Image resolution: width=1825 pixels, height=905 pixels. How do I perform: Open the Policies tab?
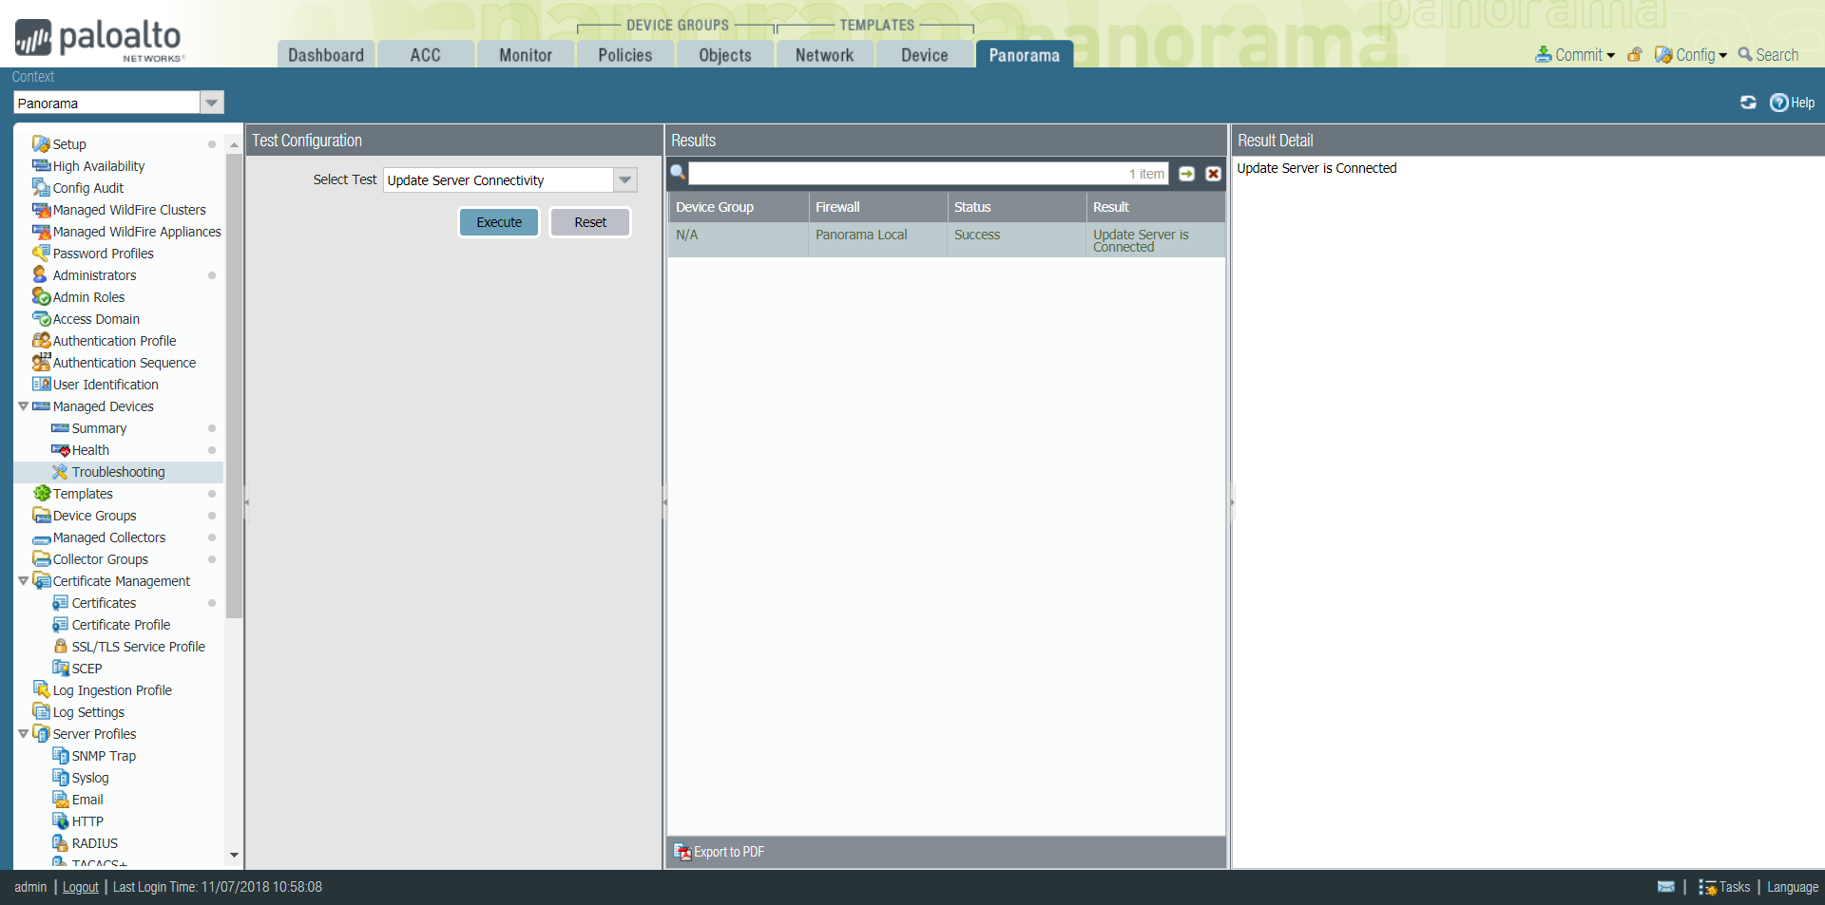625,55
